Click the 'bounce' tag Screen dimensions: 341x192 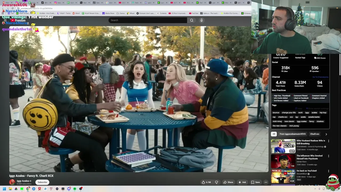[276, 113]
